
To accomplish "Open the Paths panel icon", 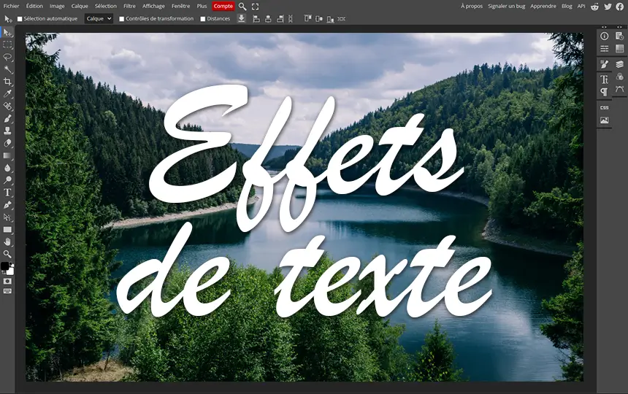I will pyautogui.click(x=619, y=89).
